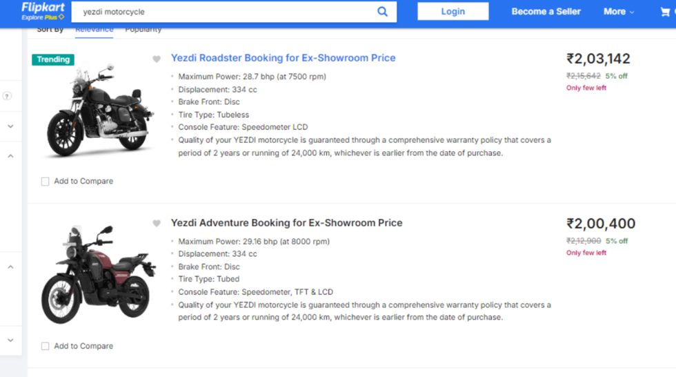Collapse the filter section below the help icon

pos(10,156)
